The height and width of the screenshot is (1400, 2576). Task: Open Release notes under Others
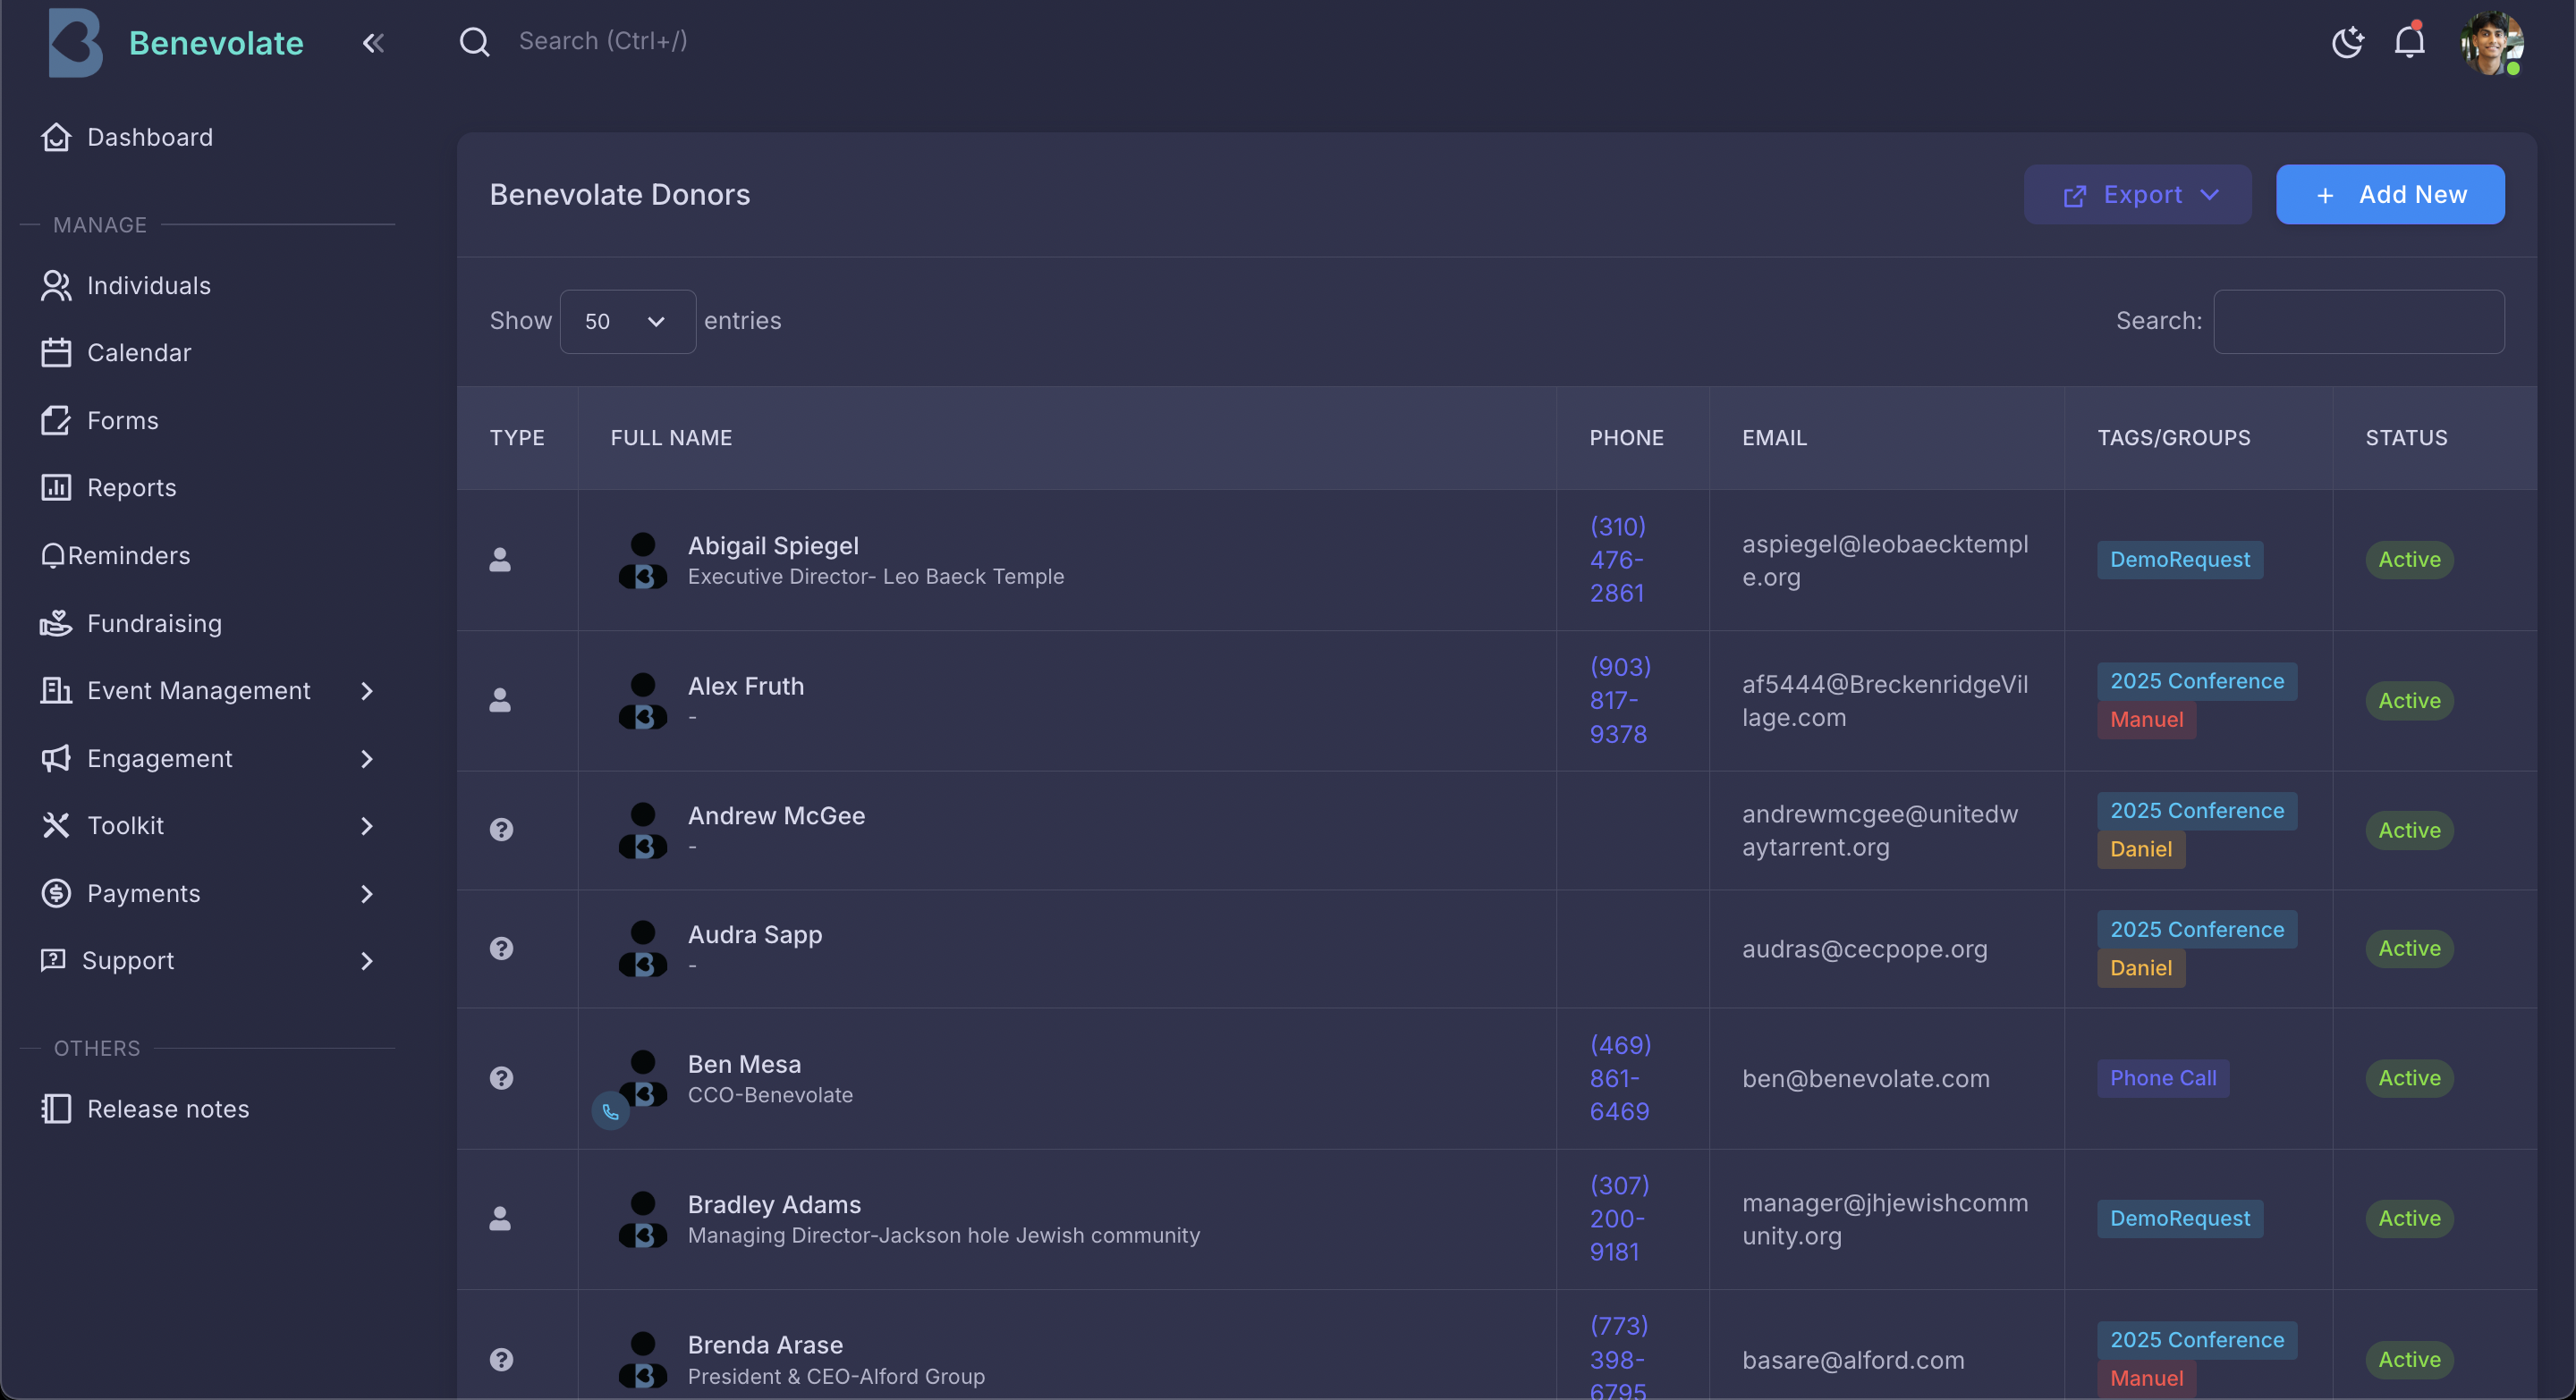(x=168, y=1109)
